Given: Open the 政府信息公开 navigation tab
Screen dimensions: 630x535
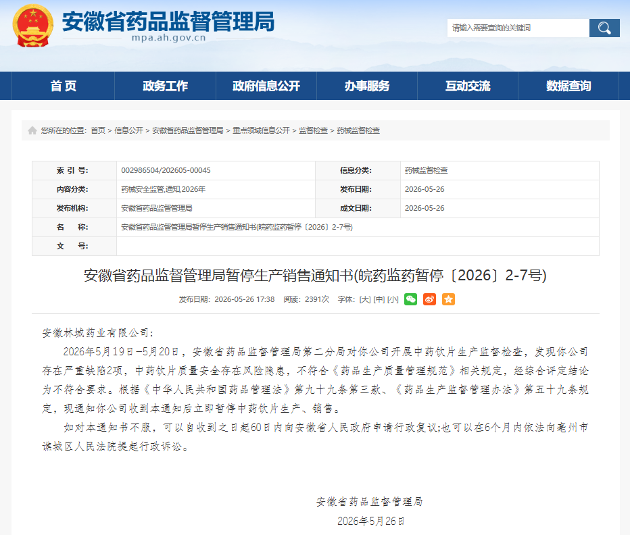Looking at the screenshot, I should 266,86.
